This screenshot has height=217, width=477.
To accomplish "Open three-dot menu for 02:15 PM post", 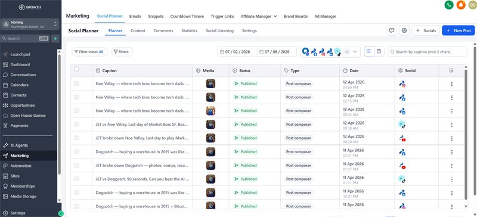I will pyautogui.click(x=452, y=98).
